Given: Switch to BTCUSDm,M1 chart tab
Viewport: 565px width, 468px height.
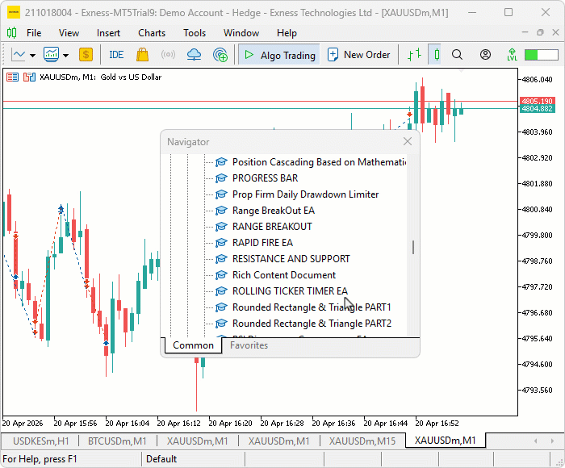Looking at the screenshot, I should pos(117,441).
